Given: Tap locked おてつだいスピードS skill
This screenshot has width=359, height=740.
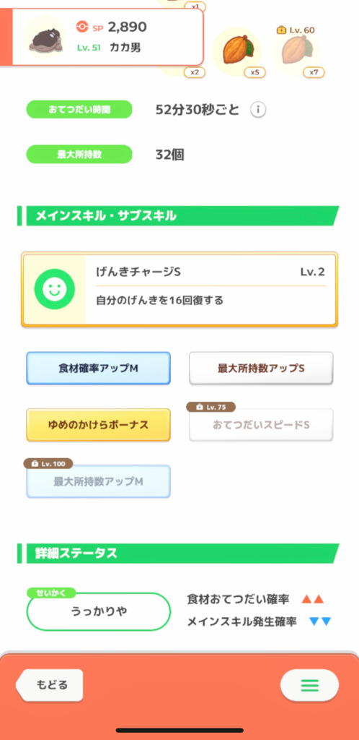Looking at the screenshot, I should (x=261, y=425).
